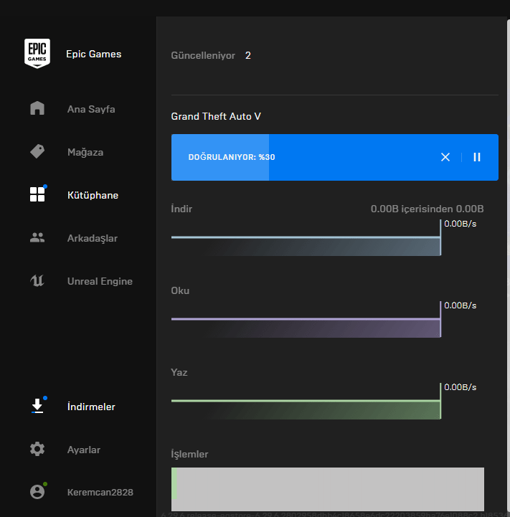
Task: Pause the Grand Theft Auto V verification
Action: [x=477, y=157]
